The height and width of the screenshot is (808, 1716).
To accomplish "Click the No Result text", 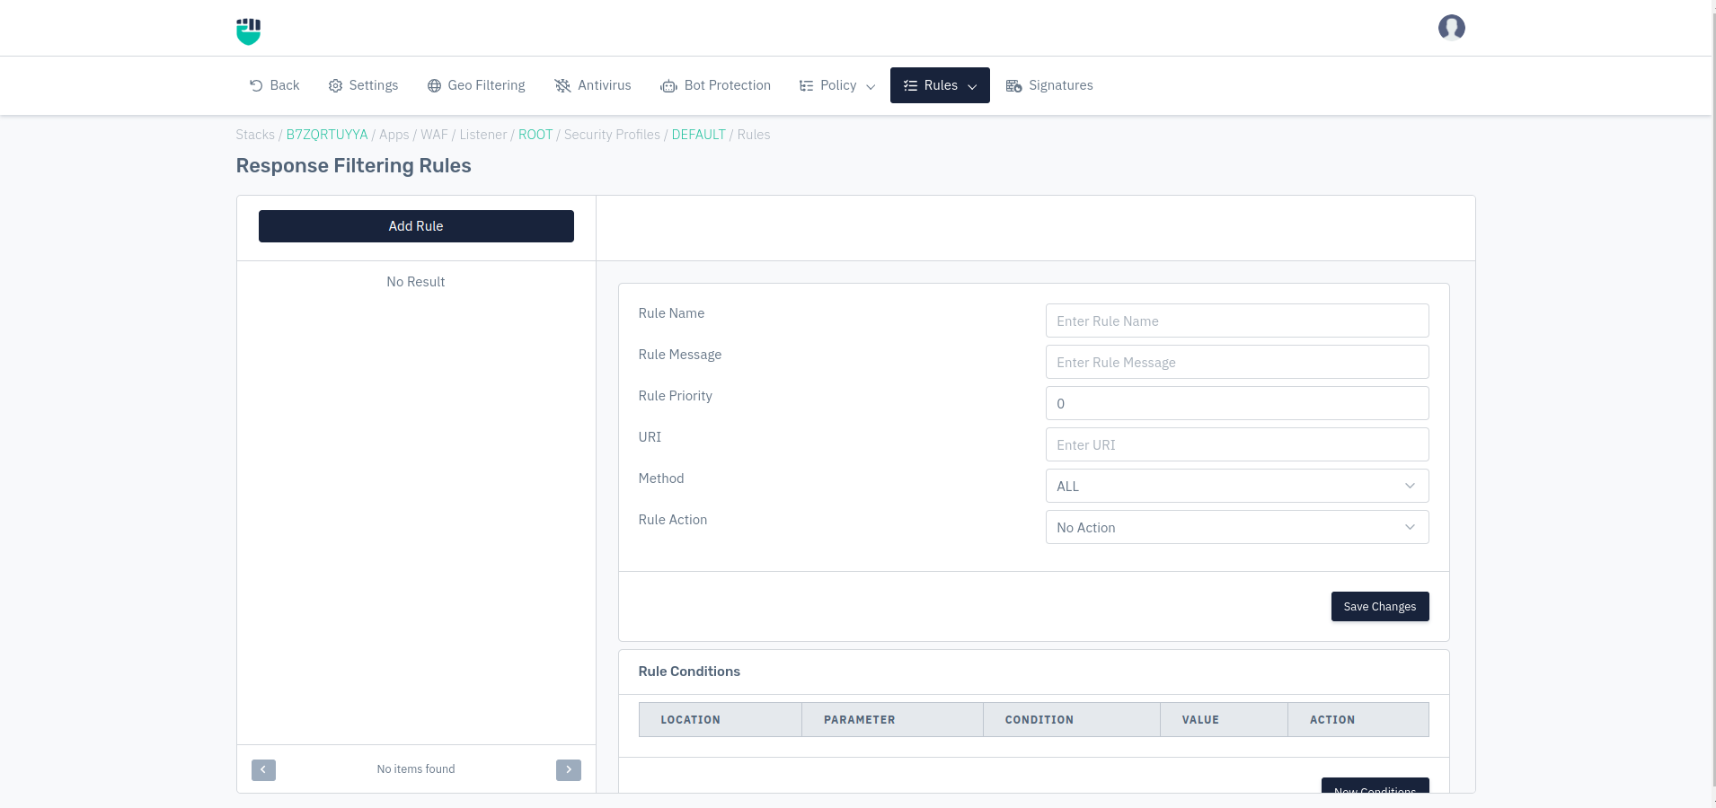I will click(x=416, y=282).
